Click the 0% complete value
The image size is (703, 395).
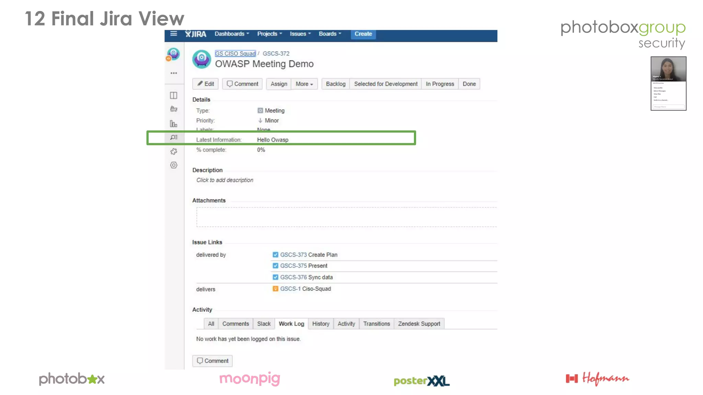(261, 150)
